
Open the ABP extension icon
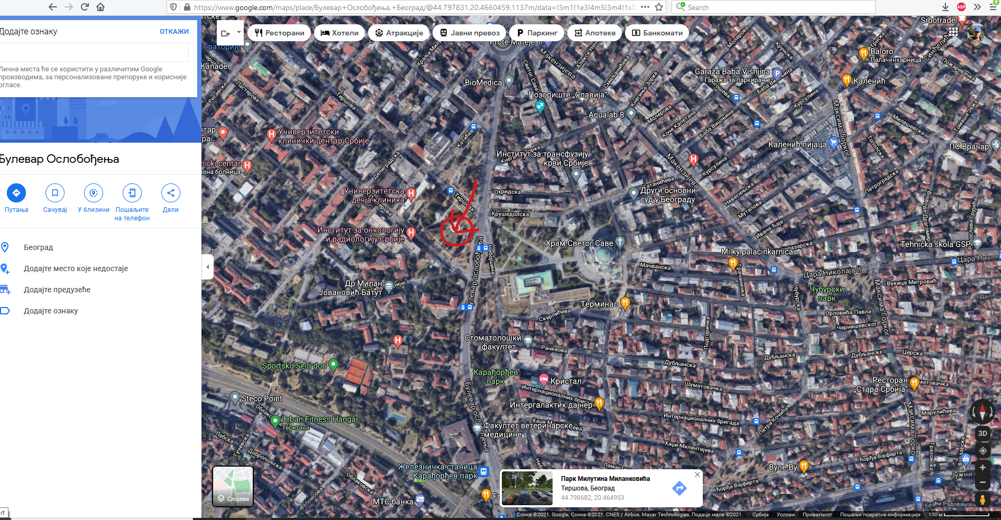(x=961, y=7)
